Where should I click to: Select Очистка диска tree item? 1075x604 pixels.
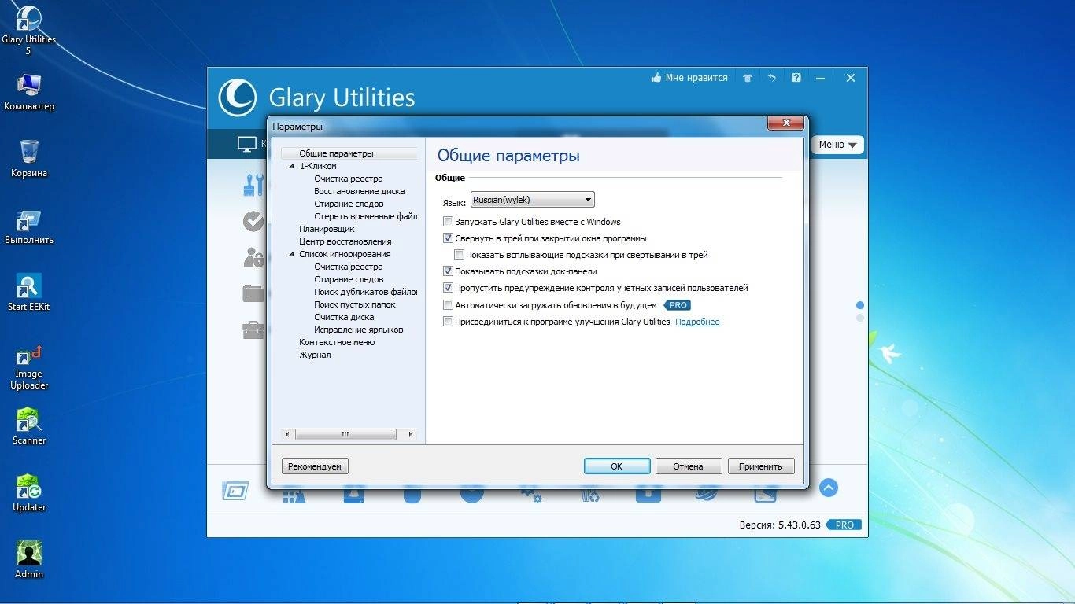click(x=344, y=317)
